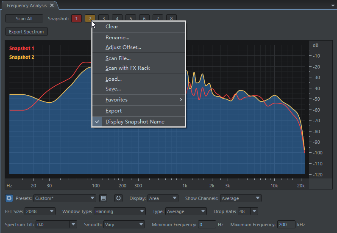The height and width of the screenshot is (233, 337).
Task: Choose Load... from the context menu
Action: [139, 79]
